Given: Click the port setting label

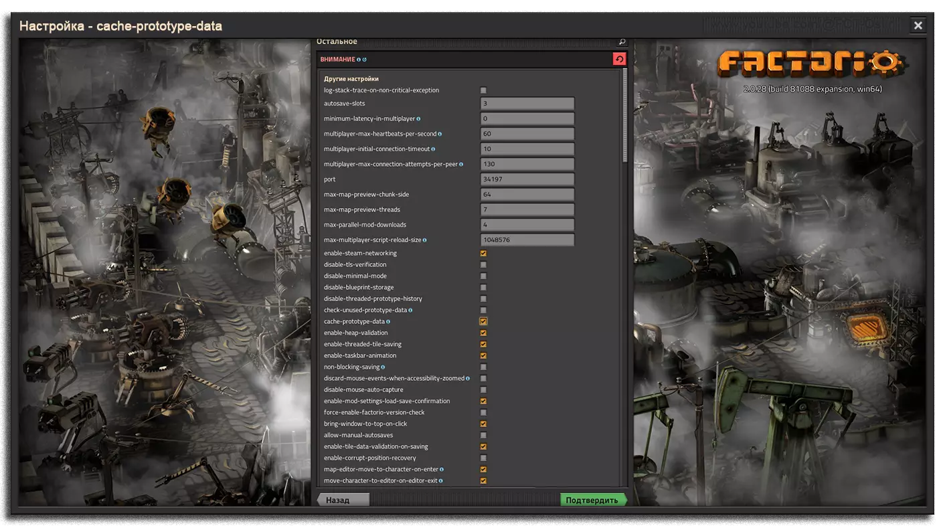Looking at the screenshot, I should click(330, 179).
